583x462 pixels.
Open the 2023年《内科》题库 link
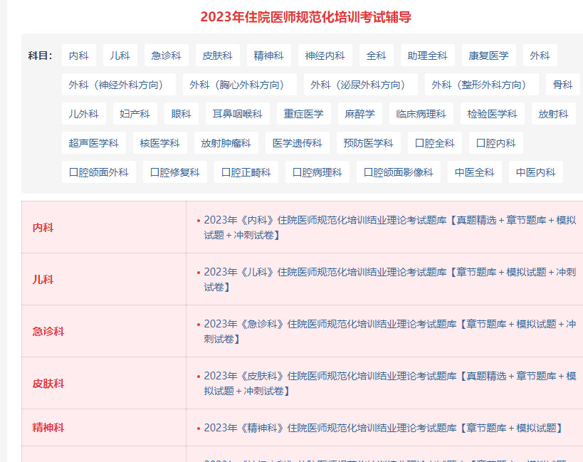(389, 228)
